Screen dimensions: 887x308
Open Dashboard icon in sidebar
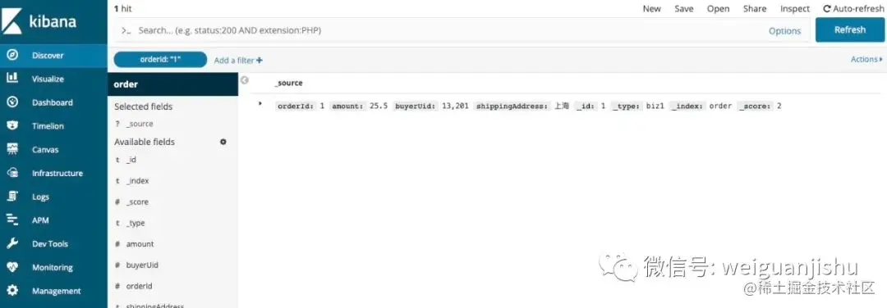12,102
